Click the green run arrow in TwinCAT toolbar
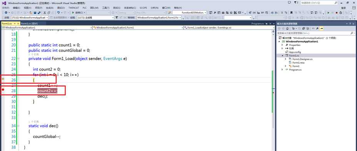This screenshot has height=151, width=357. coord(328,13)
